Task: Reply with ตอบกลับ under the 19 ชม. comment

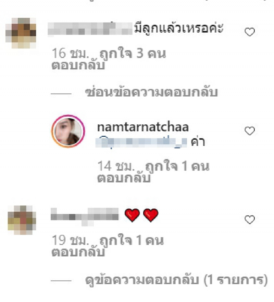Action: [78, 251]
